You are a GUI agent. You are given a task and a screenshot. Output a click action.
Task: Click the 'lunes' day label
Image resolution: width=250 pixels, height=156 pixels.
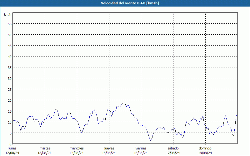(x=12, y=148)
